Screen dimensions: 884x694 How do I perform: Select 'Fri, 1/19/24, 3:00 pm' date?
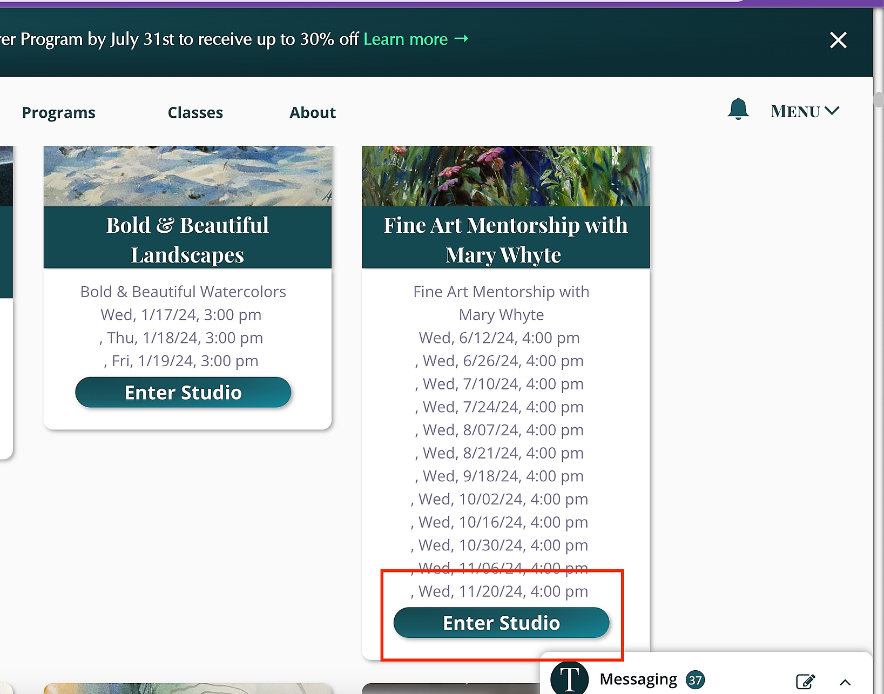pyautogui.click(x=185, y=361)
